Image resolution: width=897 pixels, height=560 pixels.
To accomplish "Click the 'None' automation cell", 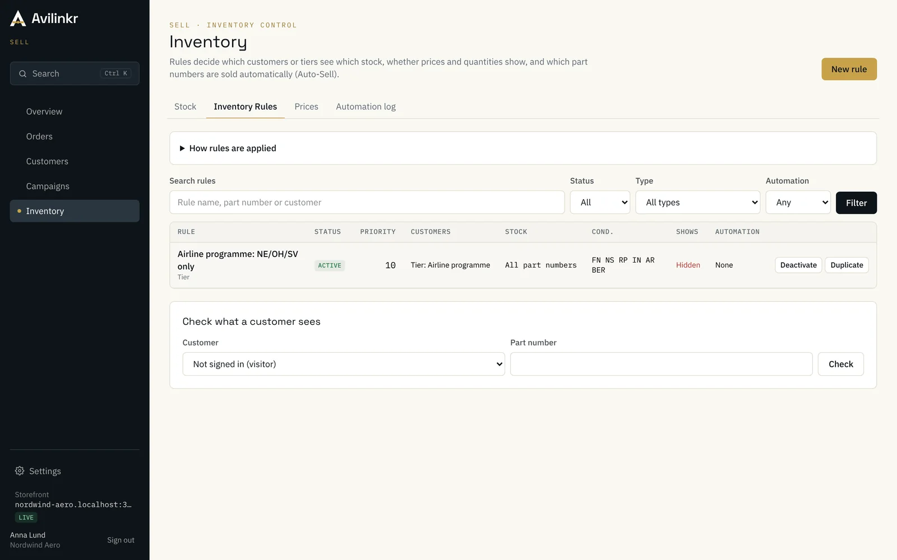I will tap(724, 265).
